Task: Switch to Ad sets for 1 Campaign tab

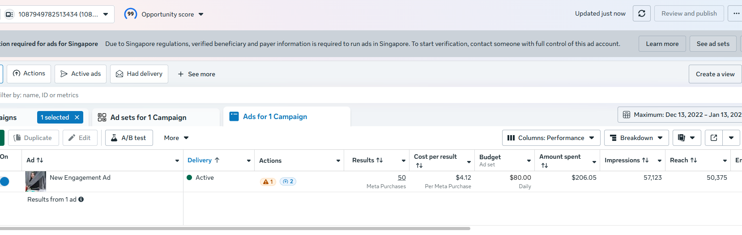Action: coord(148,117)
